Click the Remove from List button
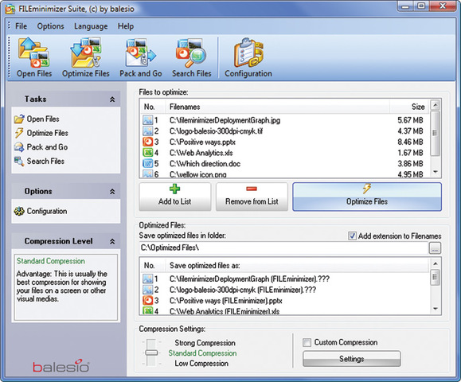The image size is (461, 382). pyautogui.click(x=252, y=197)
